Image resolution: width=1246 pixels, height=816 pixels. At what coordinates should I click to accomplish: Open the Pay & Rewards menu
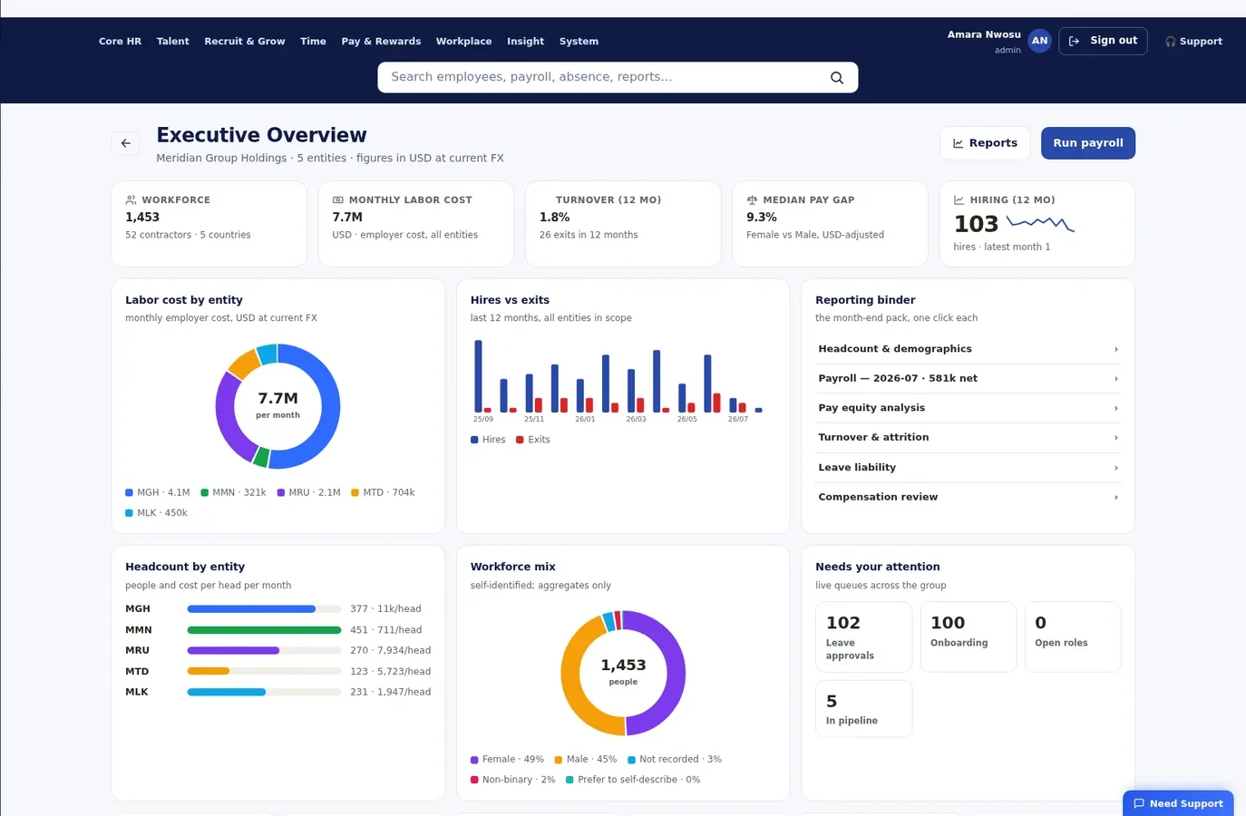pos(381,42)
